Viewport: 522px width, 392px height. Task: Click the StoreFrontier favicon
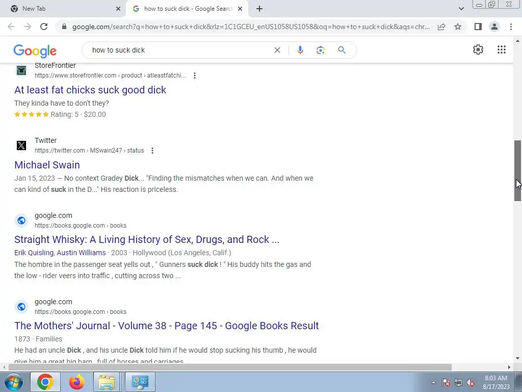[21, 70]
